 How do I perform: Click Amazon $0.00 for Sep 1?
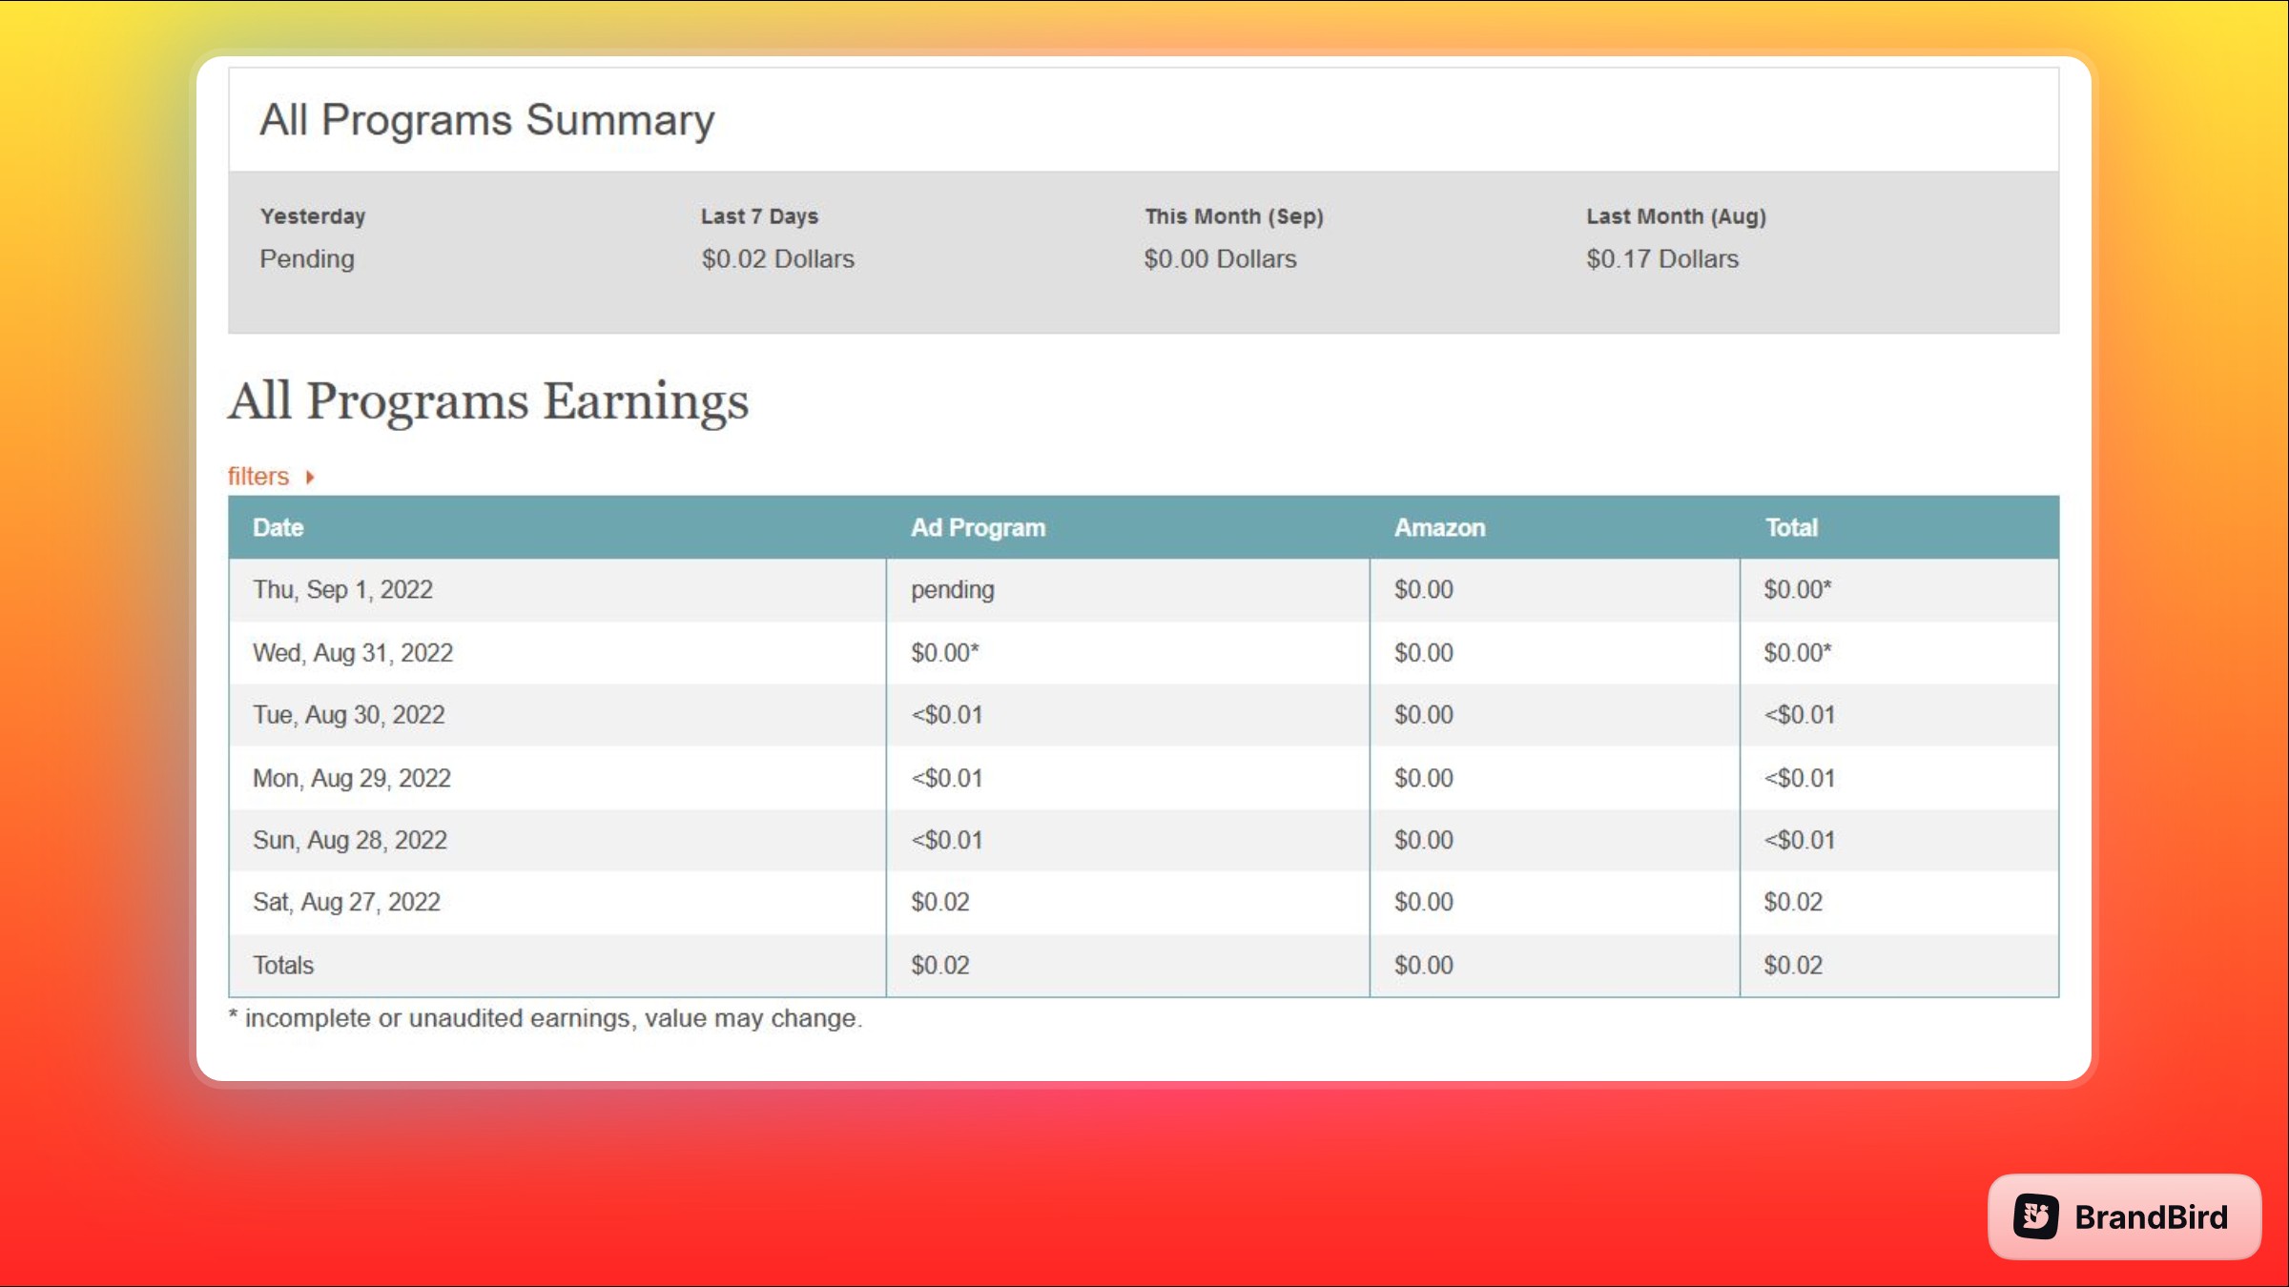[1423, 589]
